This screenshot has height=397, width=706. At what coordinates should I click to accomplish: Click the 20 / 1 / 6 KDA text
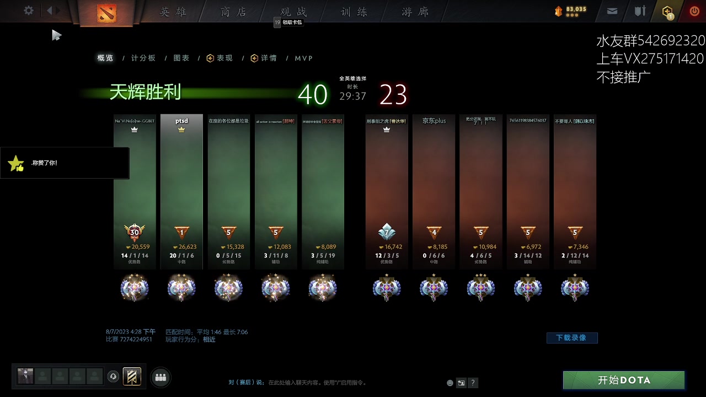click(x=181, y=255)
